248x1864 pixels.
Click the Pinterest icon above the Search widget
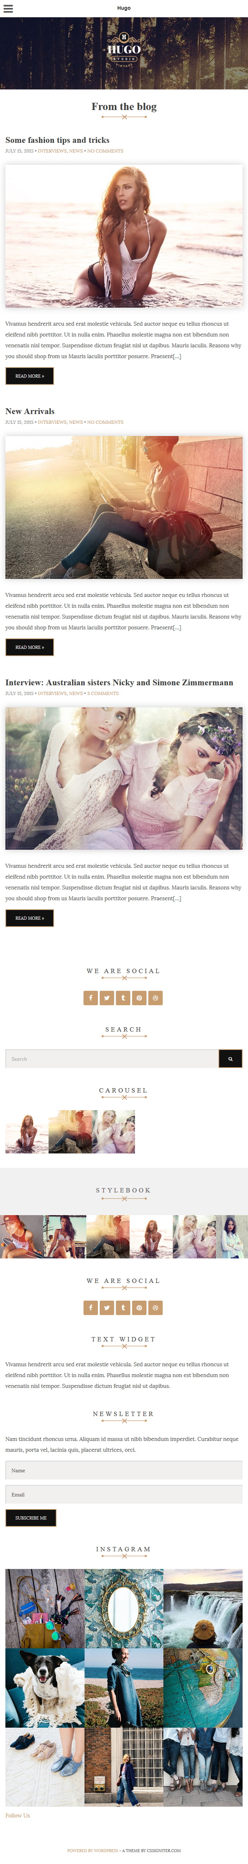click(x=140, y=998)
